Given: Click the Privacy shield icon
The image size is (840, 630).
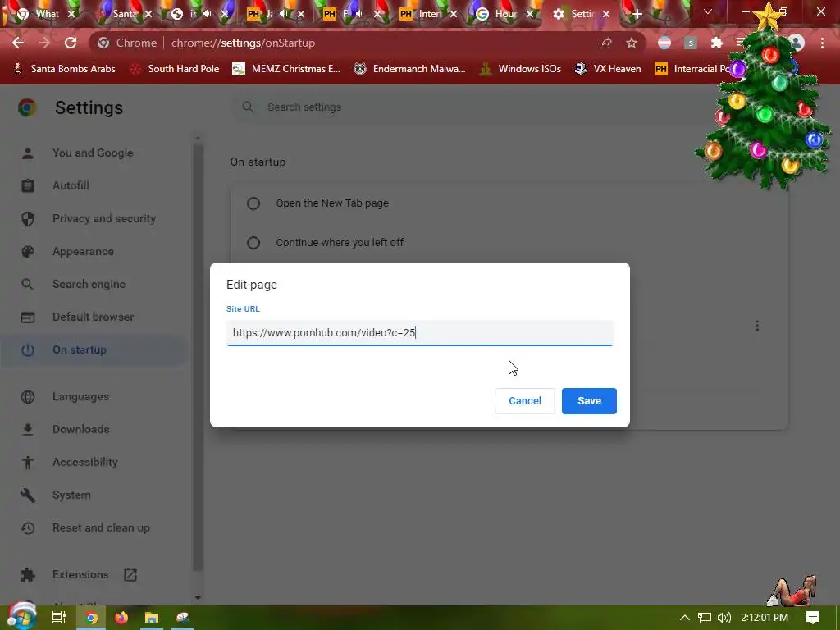Looking at the screenshot, I should (x=28, y=218).
